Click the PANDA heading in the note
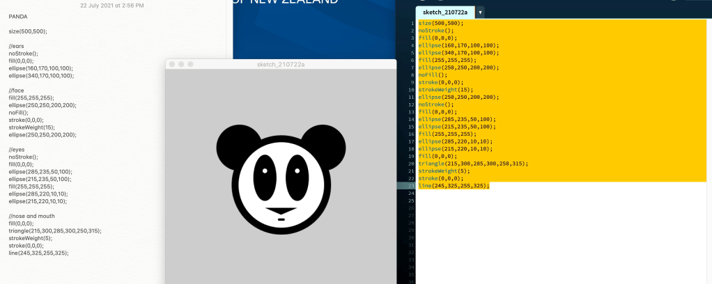Screen dimensions: 712x284 coord(18,15)
